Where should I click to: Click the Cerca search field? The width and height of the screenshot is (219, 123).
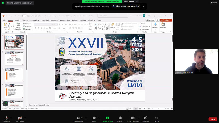point(113,16)
